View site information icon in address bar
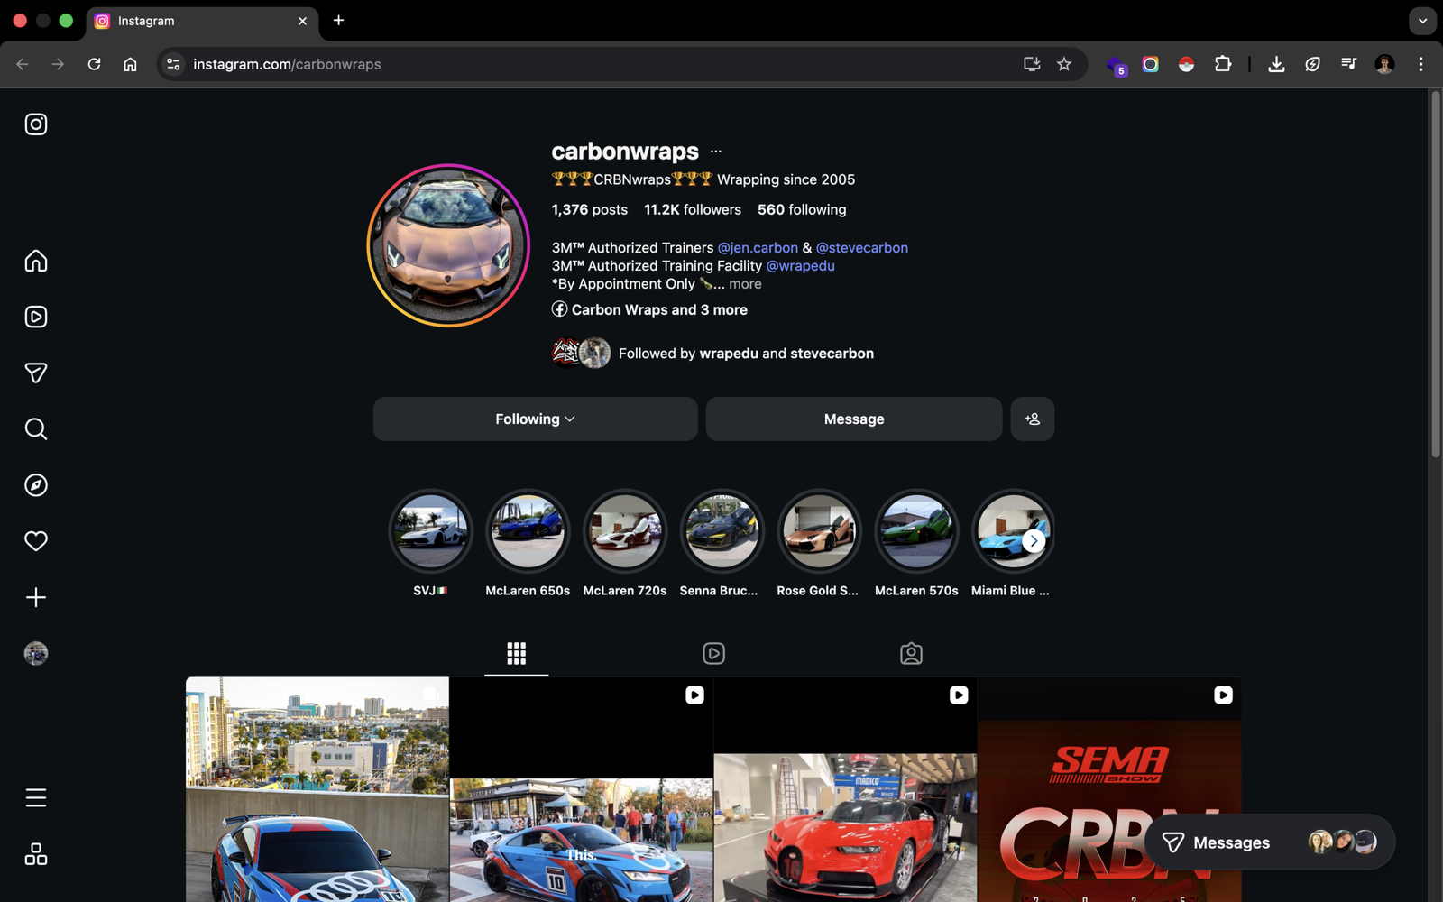 (173, 64)
